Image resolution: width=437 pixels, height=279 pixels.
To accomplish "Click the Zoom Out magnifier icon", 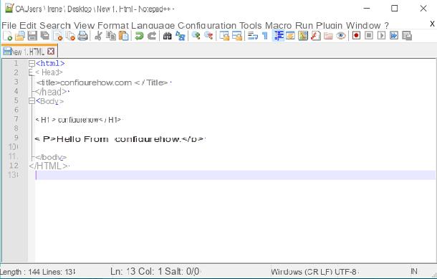I will 208,36.
